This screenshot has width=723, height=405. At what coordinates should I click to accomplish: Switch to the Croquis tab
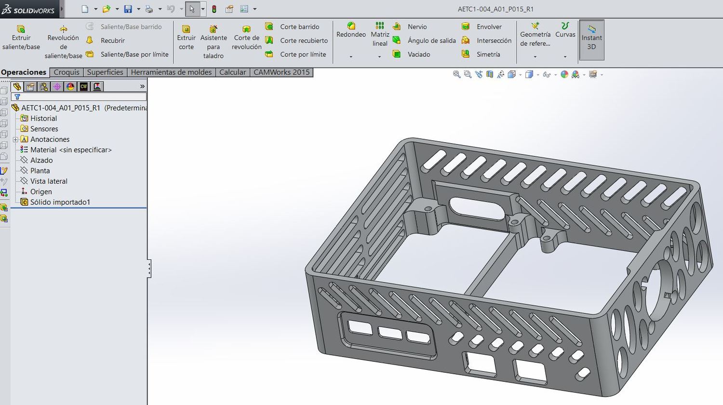pos(67,72)
